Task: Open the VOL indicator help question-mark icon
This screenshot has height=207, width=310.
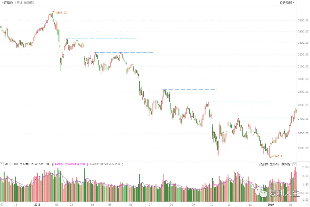Action: click(2, 164)
